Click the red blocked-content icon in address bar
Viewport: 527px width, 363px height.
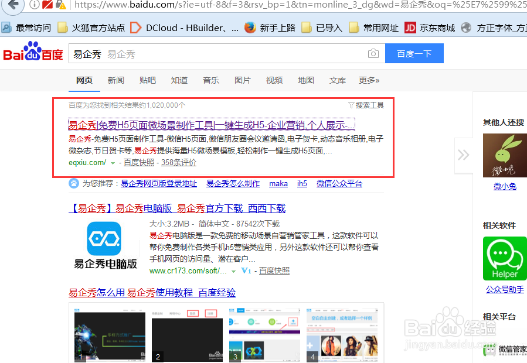[x=47, y=4]
